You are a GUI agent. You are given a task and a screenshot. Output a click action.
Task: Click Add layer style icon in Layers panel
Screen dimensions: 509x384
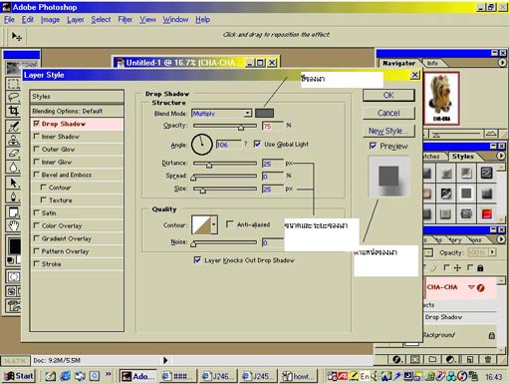tap(397, 359)
